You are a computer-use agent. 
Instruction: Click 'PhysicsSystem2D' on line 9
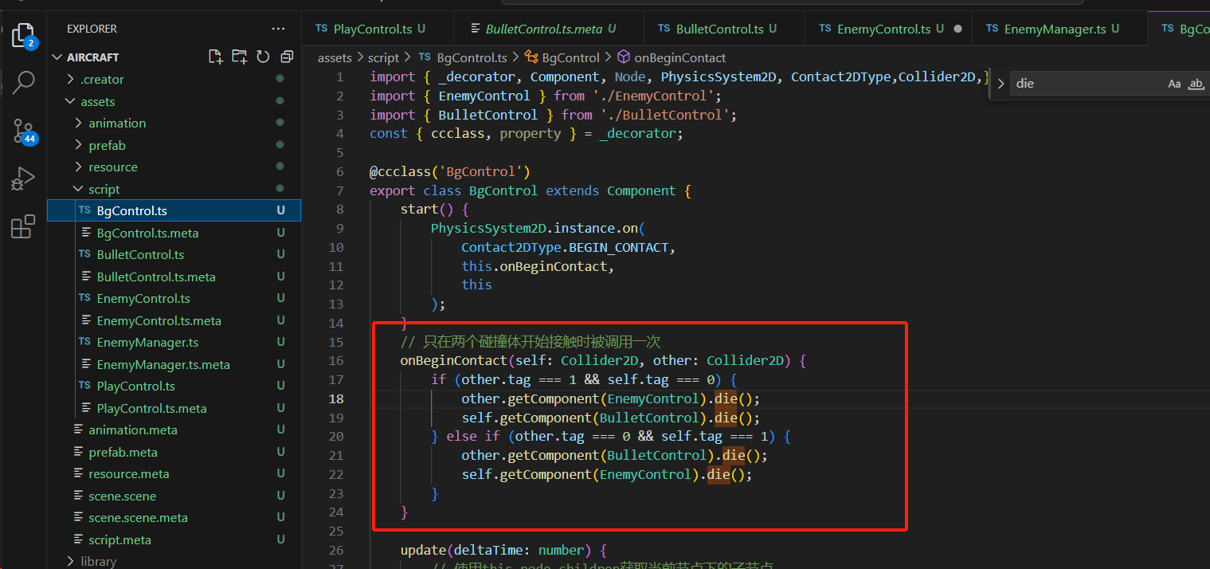point(488,228)
